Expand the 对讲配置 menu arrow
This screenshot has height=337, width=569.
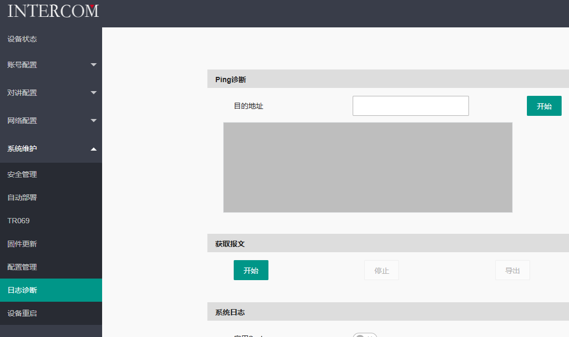94,93
